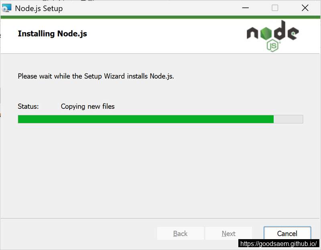321x250 pixels.
Task: Click the green hexagon letter in the node logo
Action: point(266,33)
